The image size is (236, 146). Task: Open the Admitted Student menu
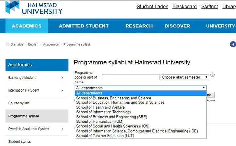click(x=84, y=26)
